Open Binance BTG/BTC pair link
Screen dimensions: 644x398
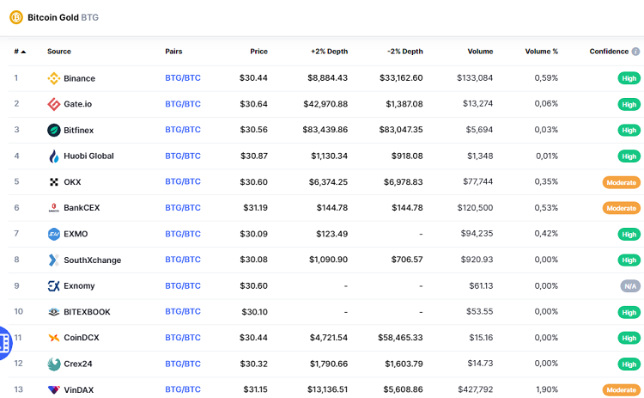[x=183, y=78]
